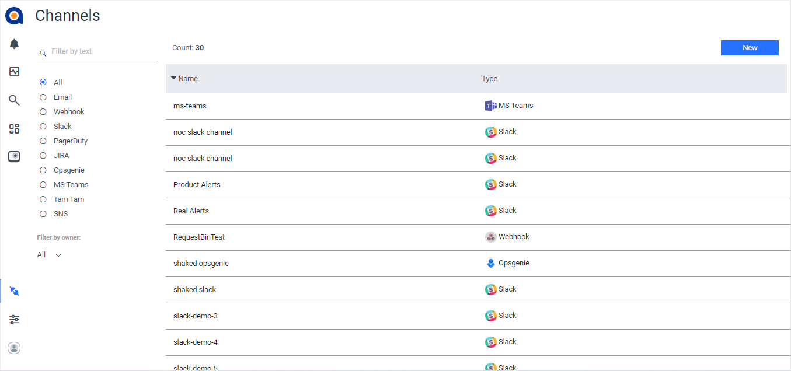
Task: Select the Email filter radio button
Action: 42,97
